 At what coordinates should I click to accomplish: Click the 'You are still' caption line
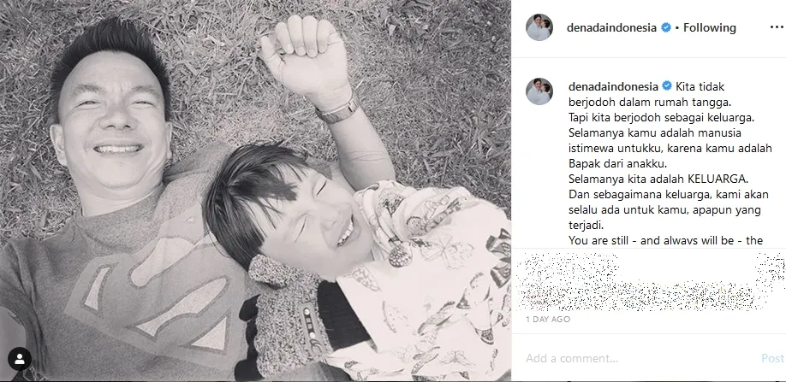665,240
